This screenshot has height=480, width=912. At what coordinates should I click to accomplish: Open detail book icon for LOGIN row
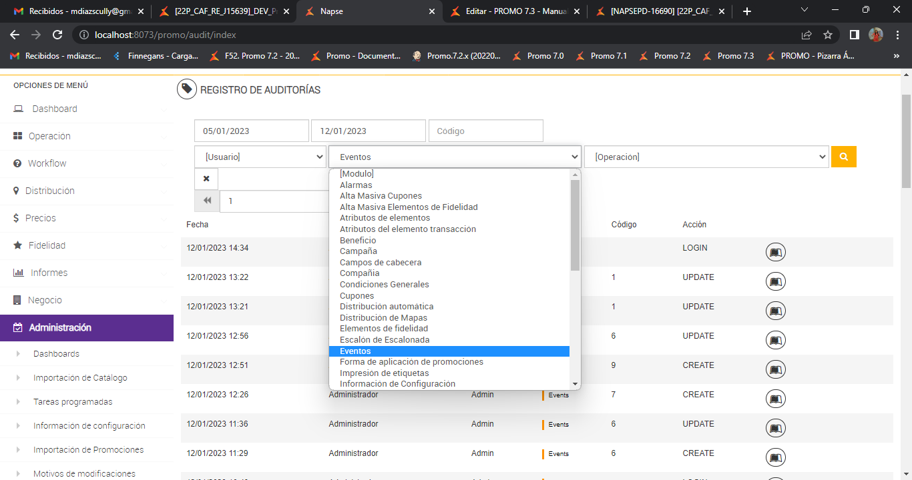pos(774,252)
